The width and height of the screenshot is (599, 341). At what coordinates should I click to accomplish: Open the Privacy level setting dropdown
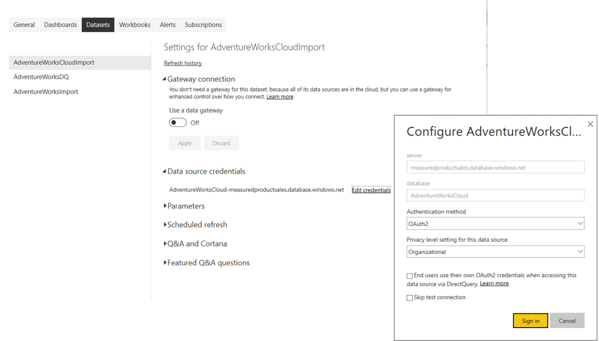coord(495,251)
